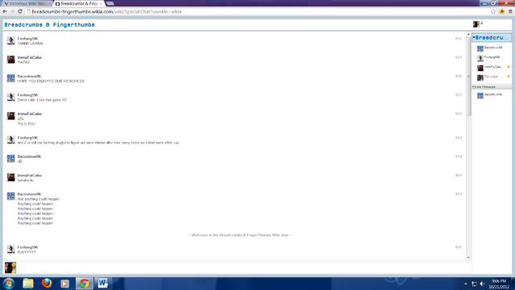Viewport: 515px width, 290px height.
Task: Click Firefang596 name above 'Damn colin' message
Action: click(x=28, y=95)
